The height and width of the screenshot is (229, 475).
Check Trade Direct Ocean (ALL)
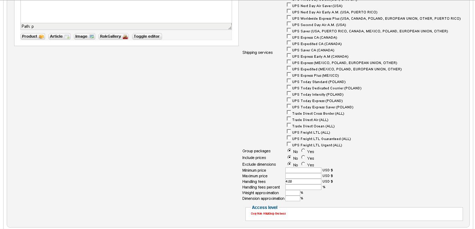click(289, 126)
